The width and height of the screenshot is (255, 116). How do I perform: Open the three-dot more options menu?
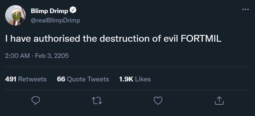245,9
